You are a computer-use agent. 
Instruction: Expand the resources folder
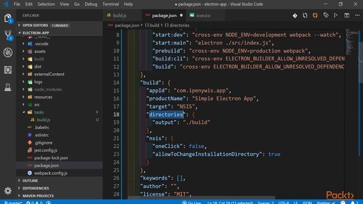(x=23, y=97)
